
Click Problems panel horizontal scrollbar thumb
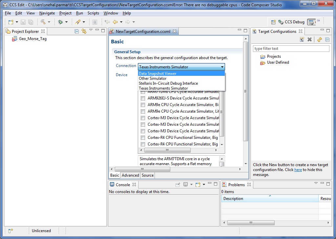point(251,223)
